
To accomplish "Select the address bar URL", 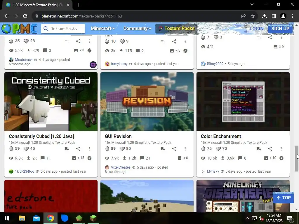I will [x=82, y=16].
